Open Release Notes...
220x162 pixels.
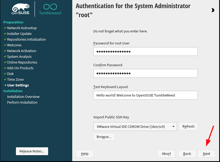[x=32, y=151]
